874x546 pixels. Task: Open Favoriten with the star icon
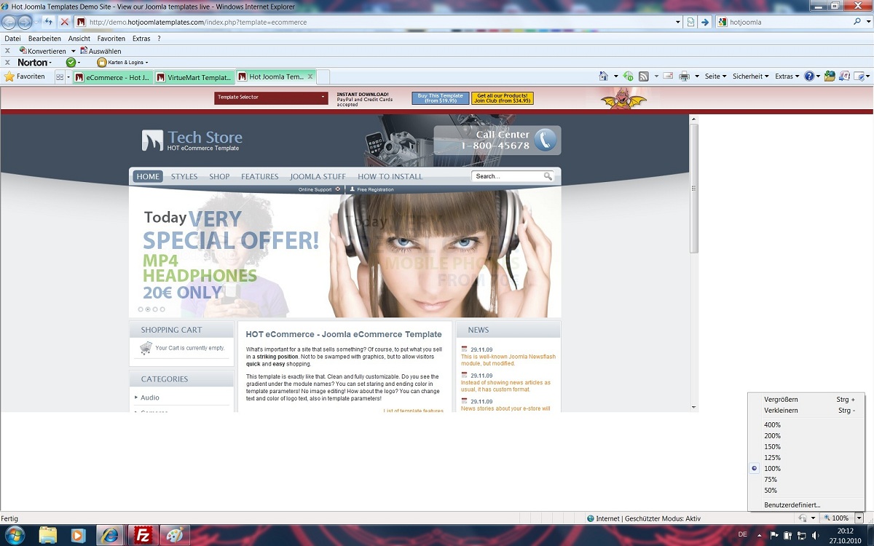[x=25, y=76]
